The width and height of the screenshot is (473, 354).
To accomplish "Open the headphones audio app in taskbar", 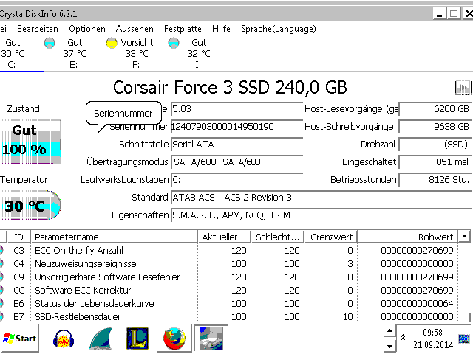I will click(64, 339).
